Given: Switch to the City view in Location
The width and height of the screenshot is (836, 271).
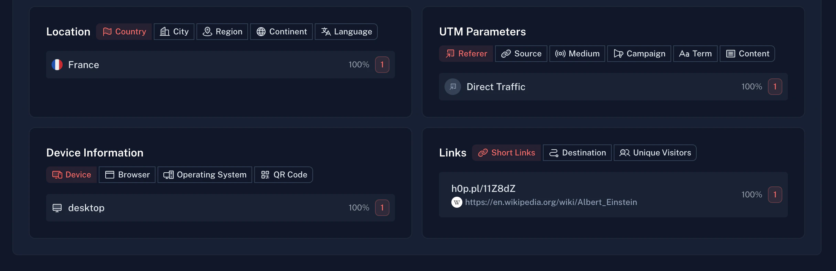Looking at the screenshot, I should point(174,31).
